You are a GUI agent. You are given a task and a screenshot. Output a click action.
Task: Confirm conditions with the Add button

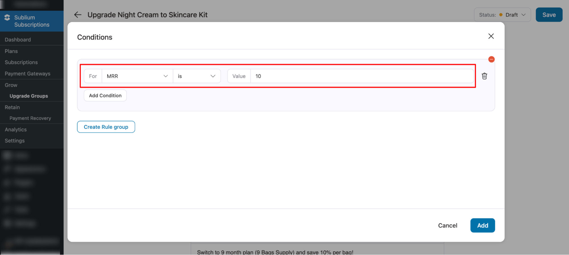(482, 225)
